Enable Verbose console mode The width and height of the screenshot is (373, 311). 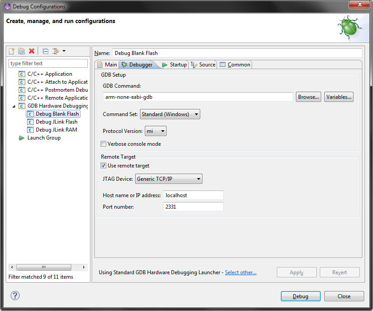(103, 144)
